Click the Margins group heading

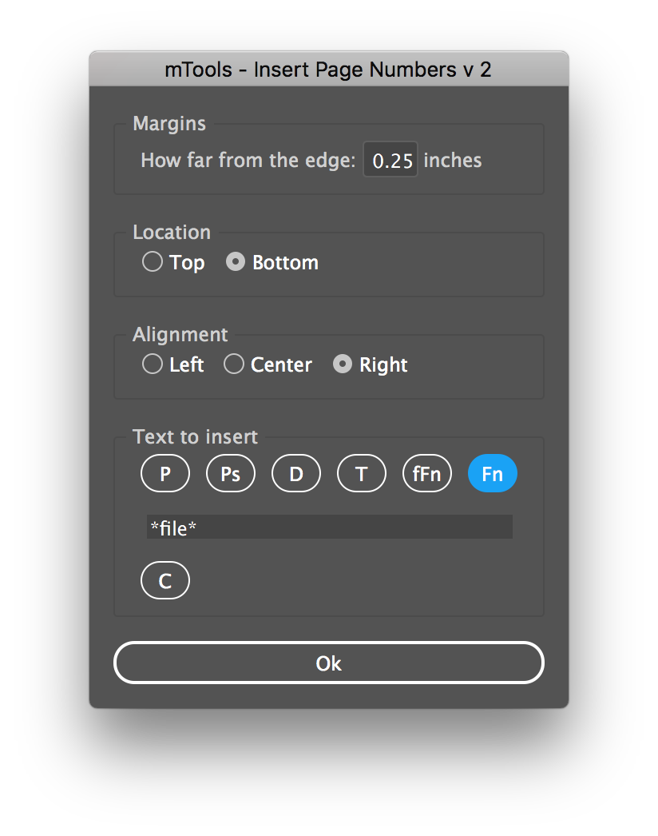[169, 124]
